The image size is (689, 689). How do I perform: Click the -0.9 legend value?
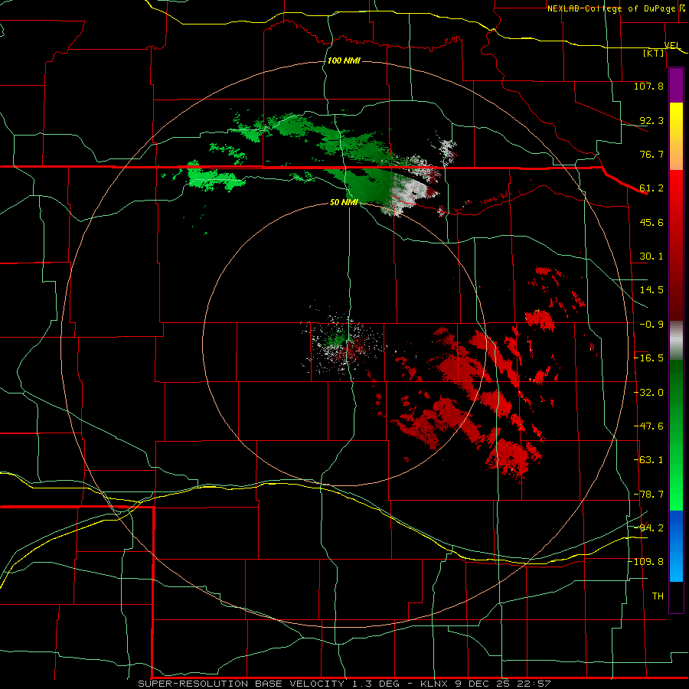click(651, 325)
